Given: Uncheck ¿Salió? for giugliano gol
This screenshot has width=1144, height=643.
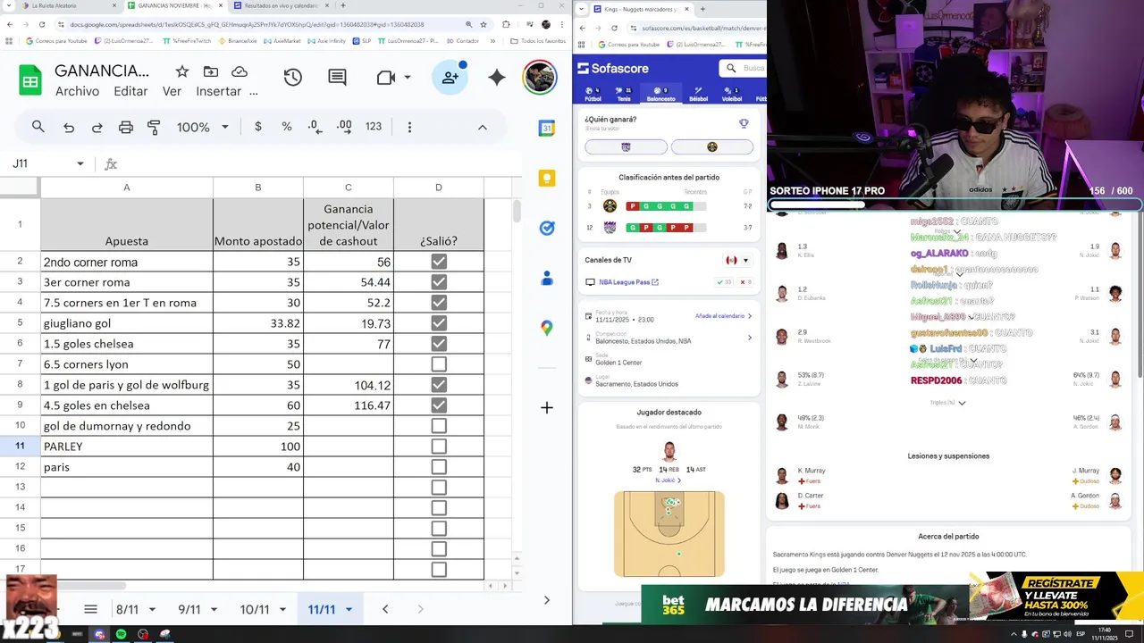Looking at the screenshot, I should [x=439, y=323].
